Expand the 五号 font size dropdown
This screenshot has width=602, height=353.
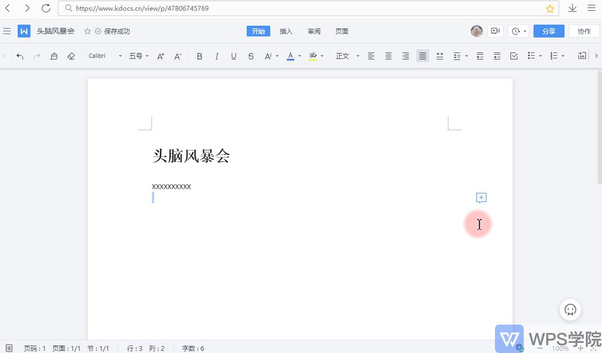click(x=138, y=56)
